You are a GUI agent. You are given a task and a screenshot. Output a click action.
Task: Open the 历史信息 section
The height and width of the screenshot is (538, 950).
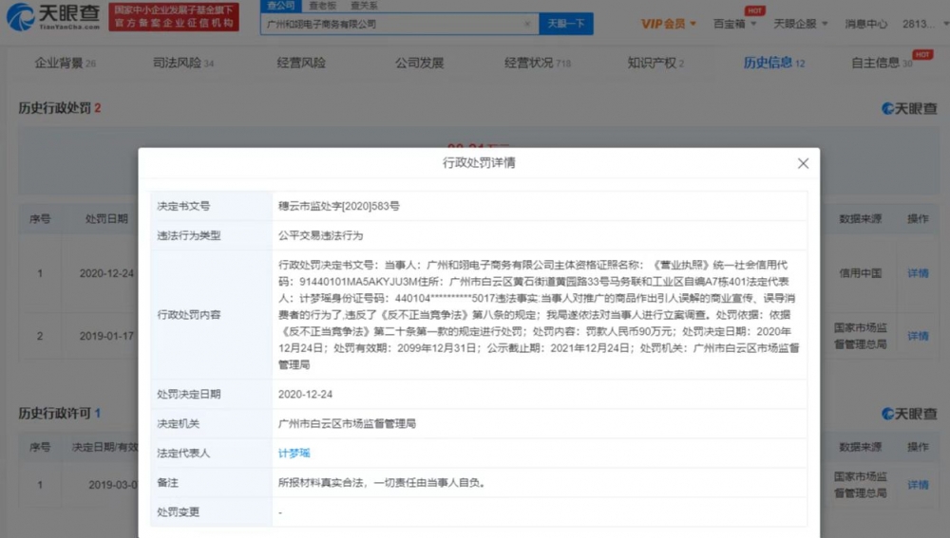coord(773,63)
